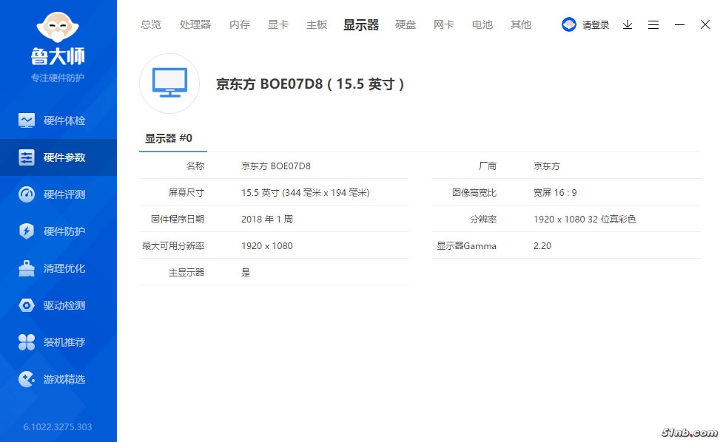This screenshot has width=723, height=442.
Task: Click the download arrow icon in title bar
Action: point(628,24)
